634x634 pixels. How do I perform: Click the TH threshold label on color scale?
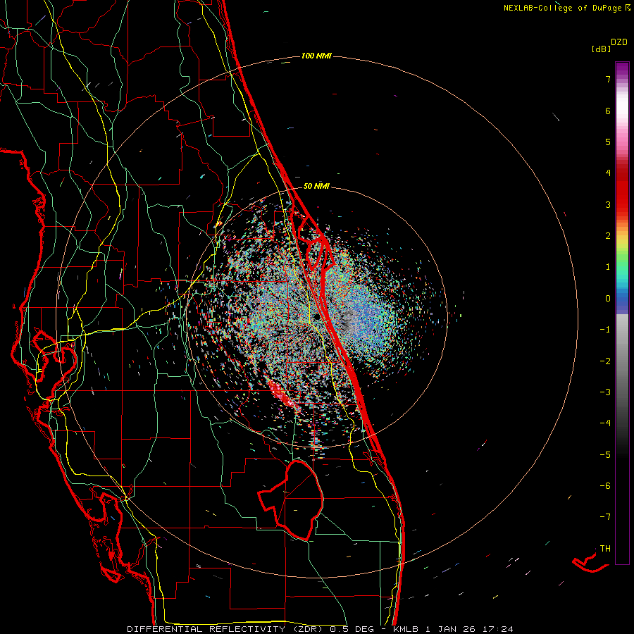pos(605,549)
